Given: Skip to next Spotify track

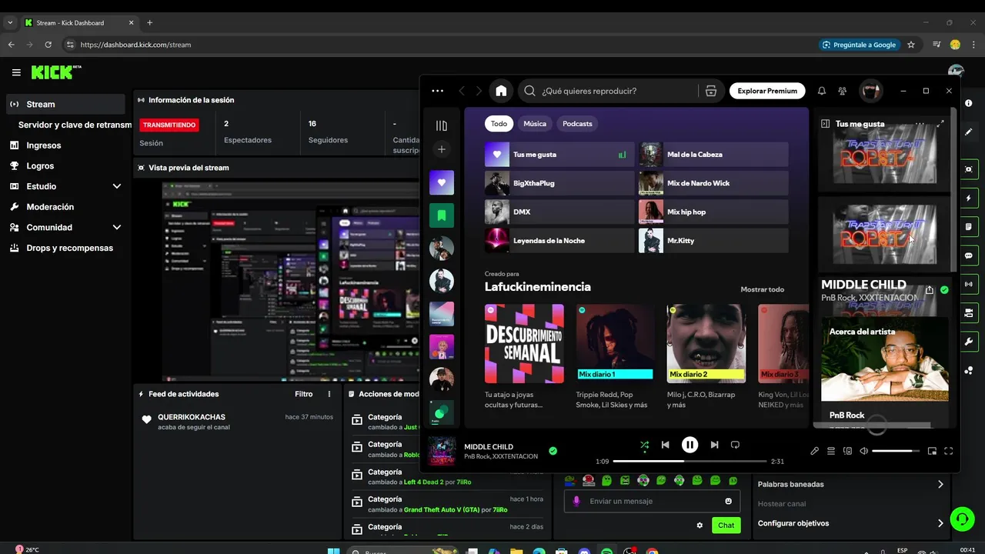Looking at the screenshot, I should point(714,445).
